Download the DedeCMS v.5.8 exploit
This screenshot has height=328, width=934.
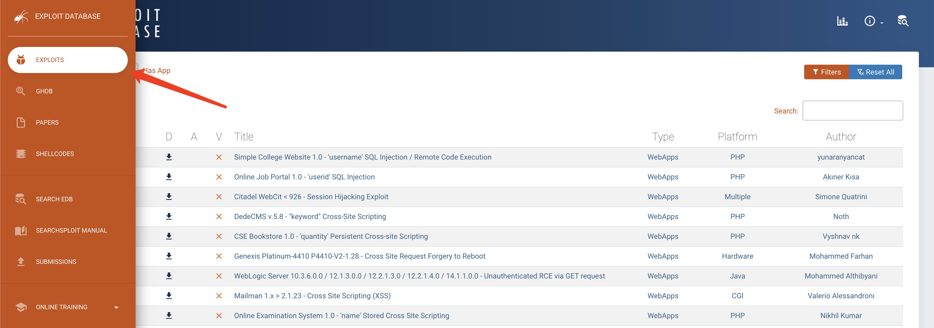(169, 216)
